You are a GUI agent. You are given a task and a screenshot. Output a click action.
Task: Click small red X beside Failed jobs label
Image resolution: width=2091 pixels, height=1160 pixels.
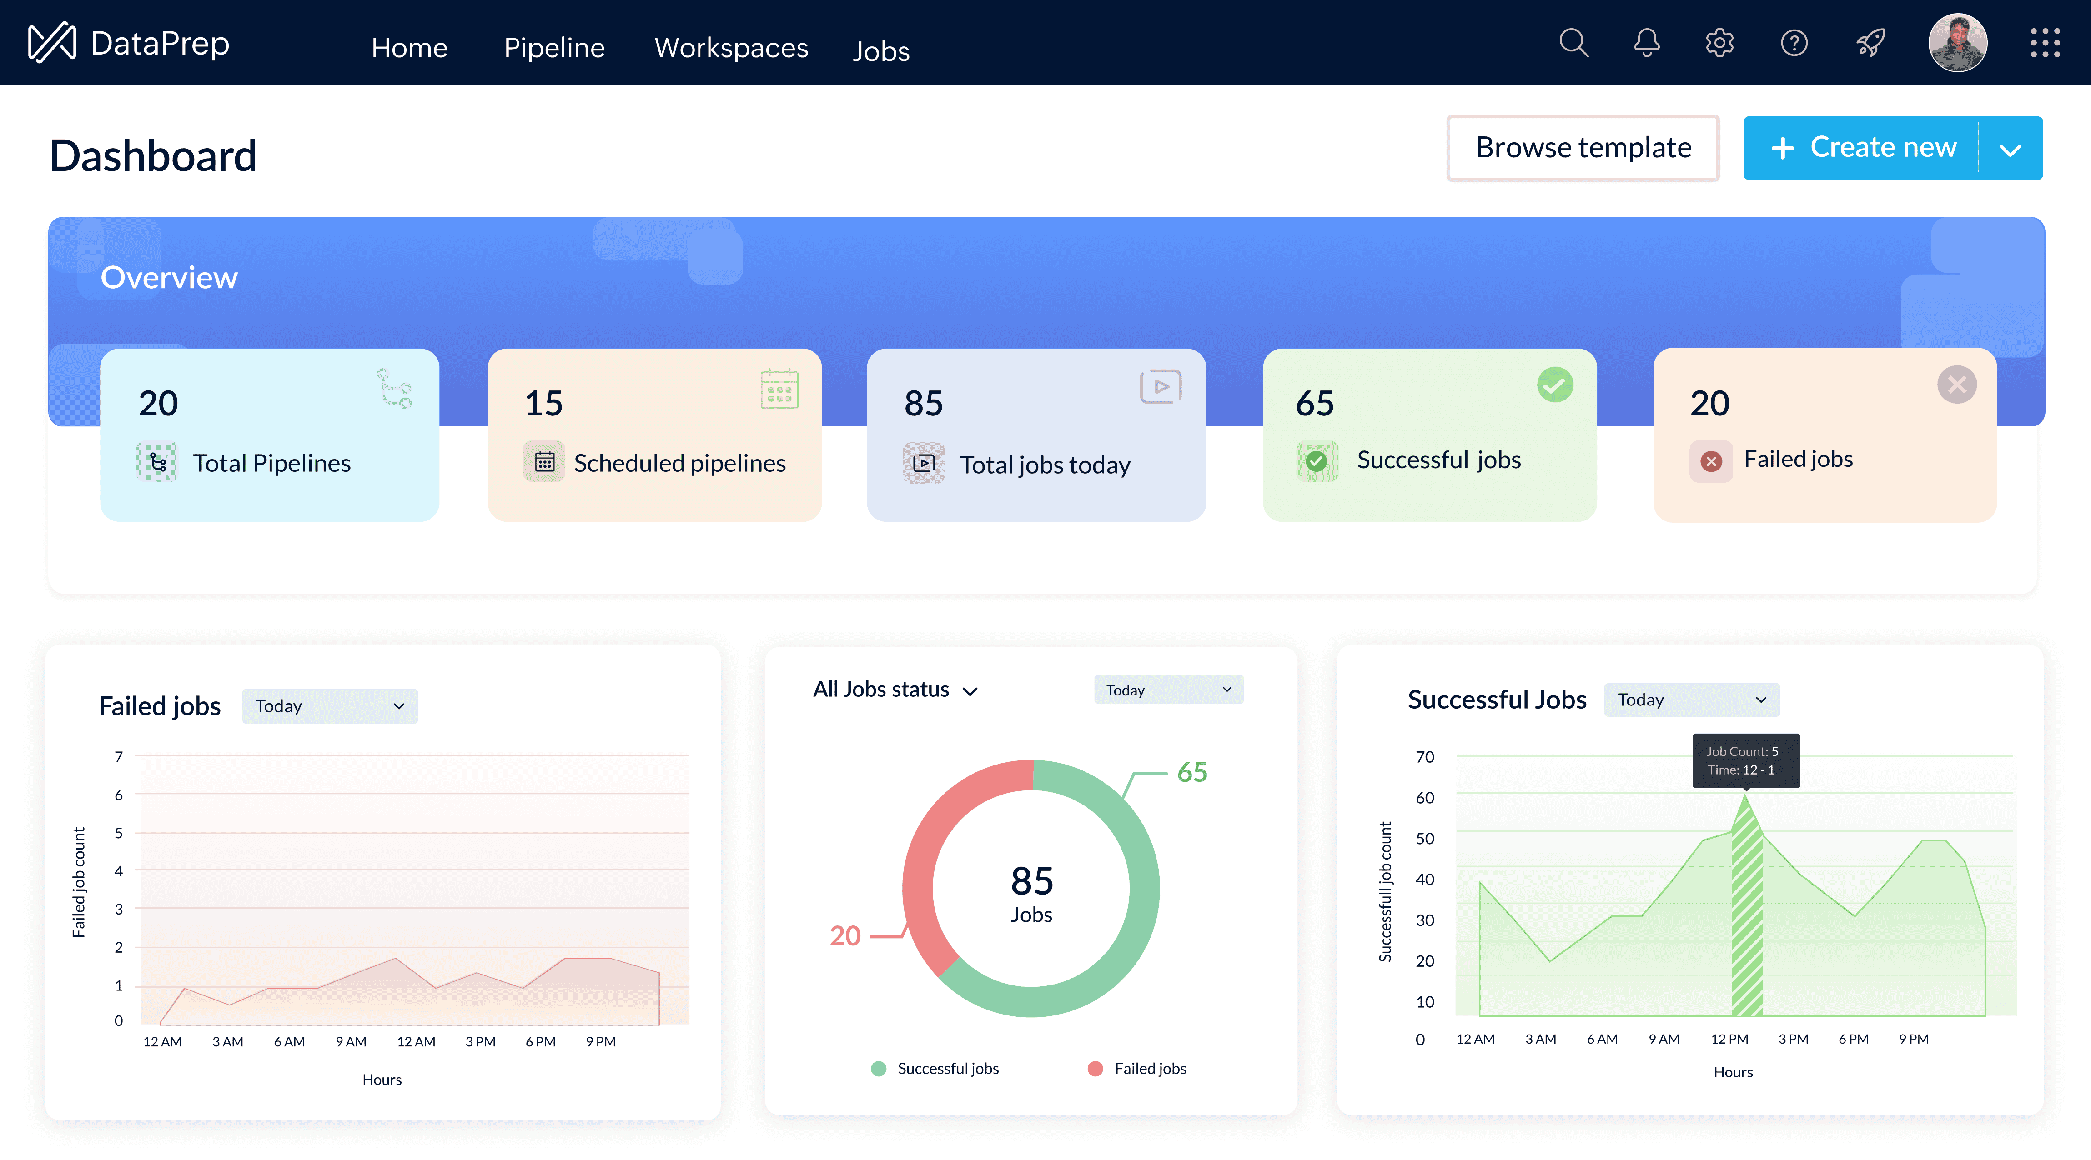tap(1710, 461)
